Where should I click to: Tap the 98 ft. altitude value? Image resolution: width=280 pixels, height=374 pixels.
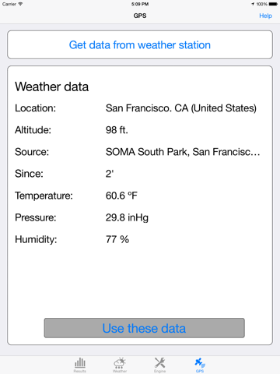[117, 130]
